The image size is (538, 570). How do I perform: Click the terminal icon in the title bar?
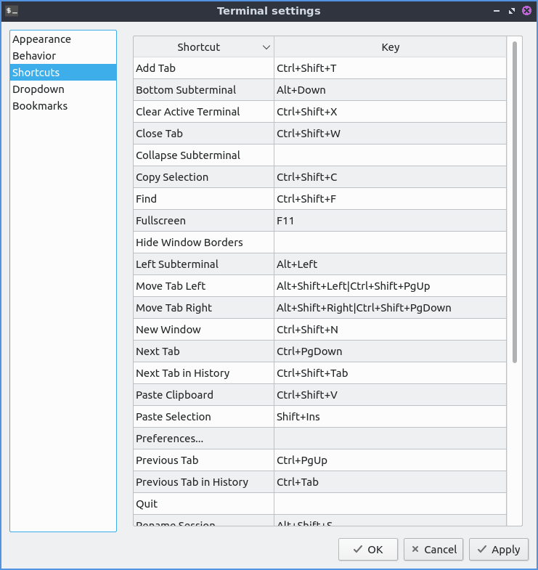tap(12, 11)
